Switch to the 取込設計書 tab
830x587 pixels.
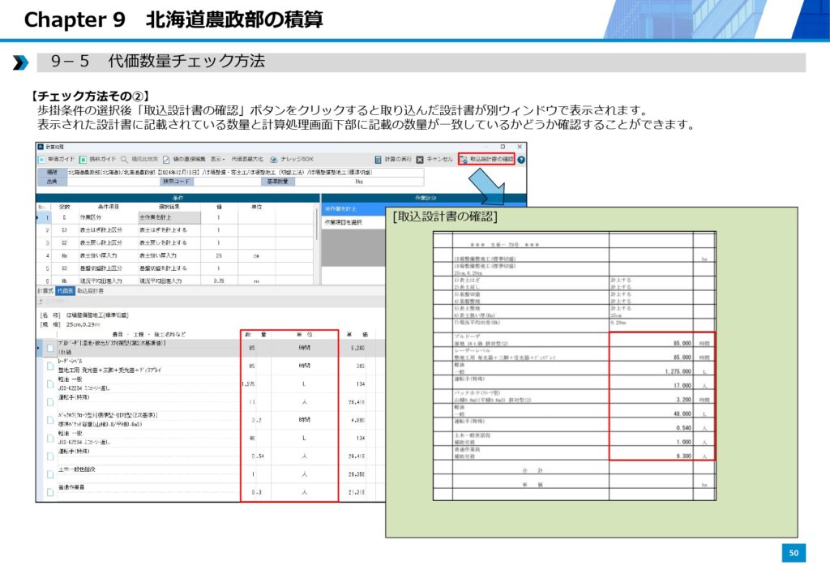90,290
